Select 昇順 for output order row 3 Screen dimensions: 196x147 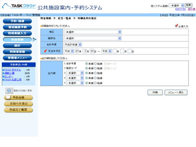tap(87, 73)
